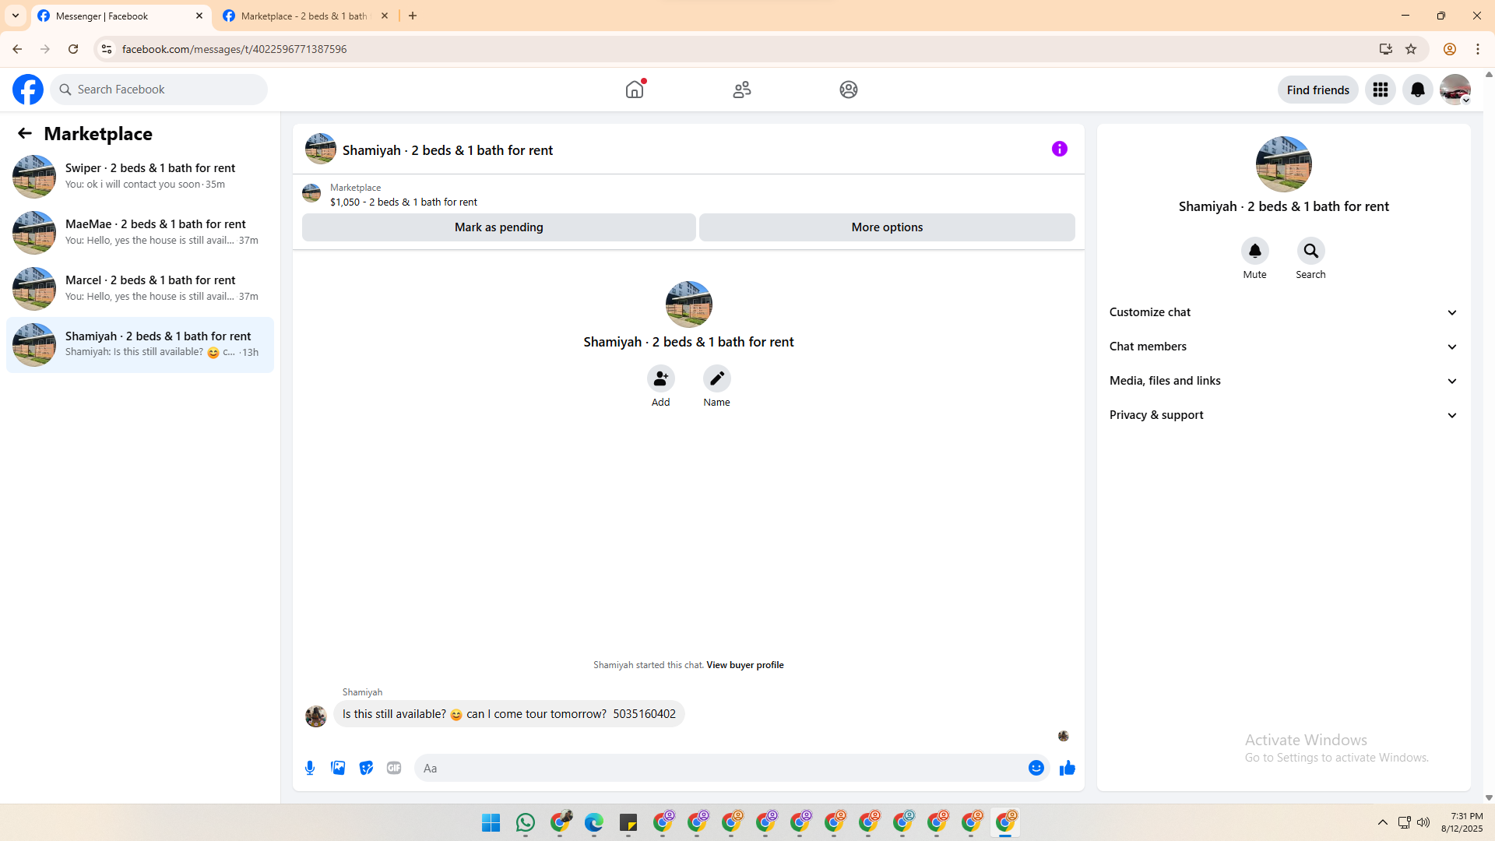Click the message text input field
Screen dimensions: 1495x841
coord(720,768)
